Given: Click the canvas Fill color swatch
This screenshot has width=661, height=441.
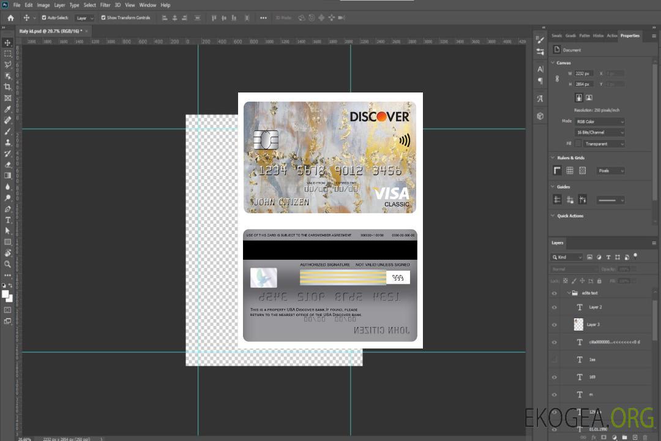Looking at the screenshot, I should click(578, 144).
